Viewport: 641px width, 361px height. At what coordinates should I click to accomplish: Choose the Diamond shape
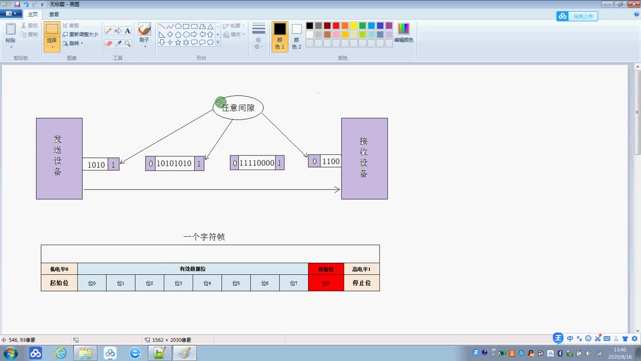point(170,35)
